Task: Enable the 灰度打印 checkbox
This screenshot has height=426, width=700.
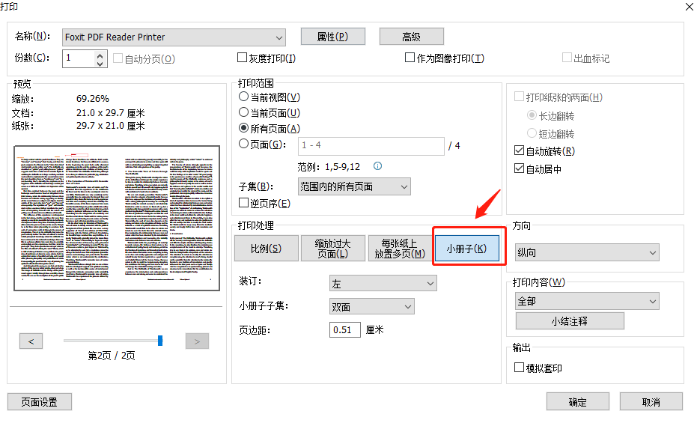Action: [x=243, y=58]
